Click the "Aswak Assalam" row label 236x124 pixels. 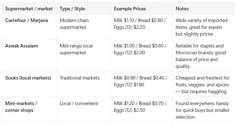click(x=22, y=46)
